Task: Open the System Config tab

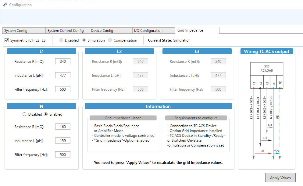Action: tap(16, 31)
